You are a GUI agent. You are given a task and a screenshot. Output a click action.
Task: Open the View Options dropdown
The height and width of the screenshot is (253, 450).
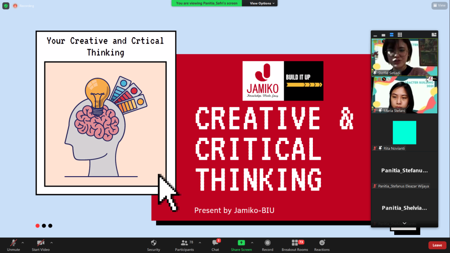(263, 3)
